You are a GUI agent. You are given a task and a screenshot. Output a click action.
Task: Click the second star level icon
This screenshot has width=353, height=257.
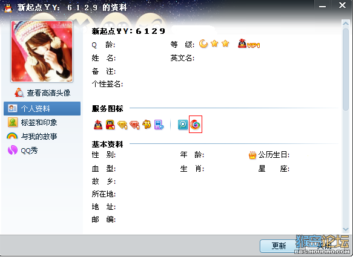coord(225,44)
